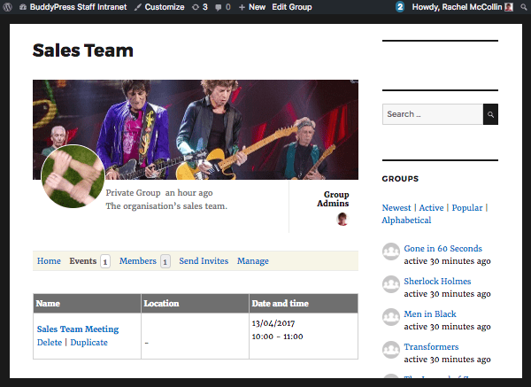Click the Members count badge

165,261
